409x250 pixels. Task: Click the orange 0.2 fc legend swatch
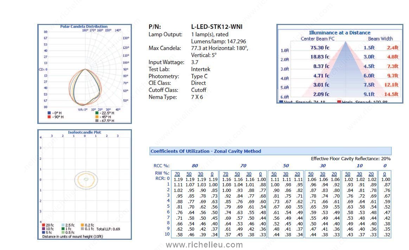click(x=82, y=225)
